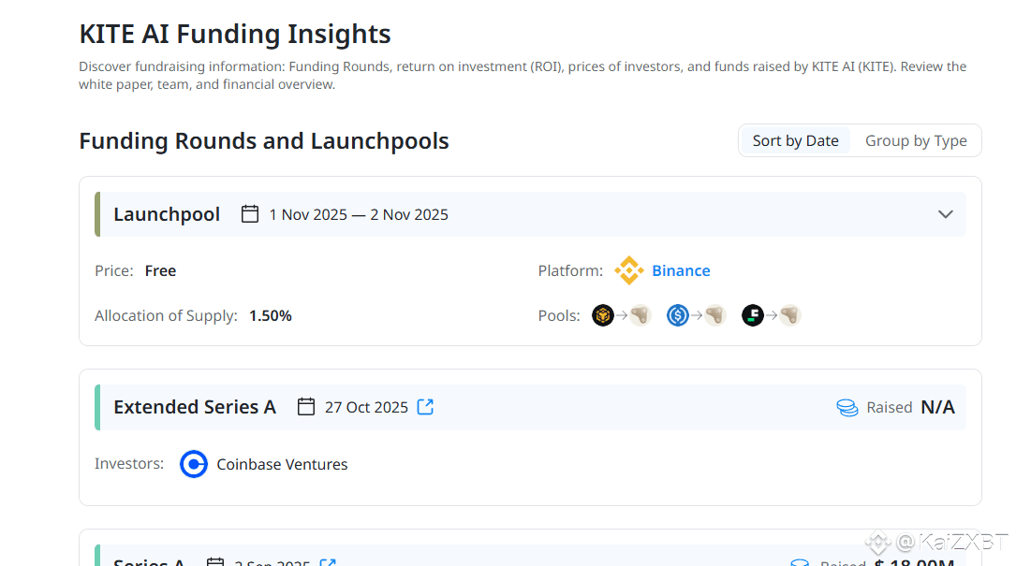Click the USDC pool coin icon

(x=678, y=315)
